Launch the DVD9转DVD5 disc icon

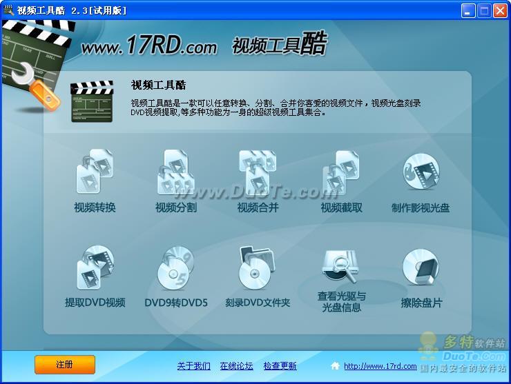[176, 268]
